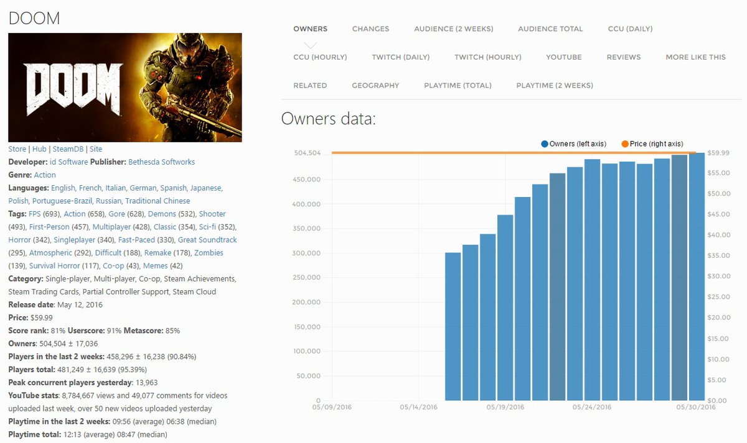The width and height of the screenshot is (747, 443).
Task: Click the tallest bar at 05/30/2016
Action: point(696,276)
